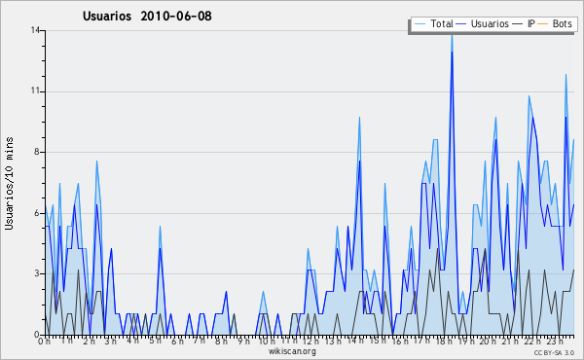Click the '20 h' x-axis label
This screenshot has width=584, height=360.
pyautogui.click(x=488, y=341)
